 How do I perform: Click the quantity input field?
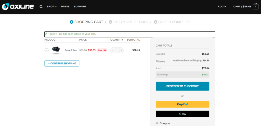pyautogui.click(x=117, y=50)
